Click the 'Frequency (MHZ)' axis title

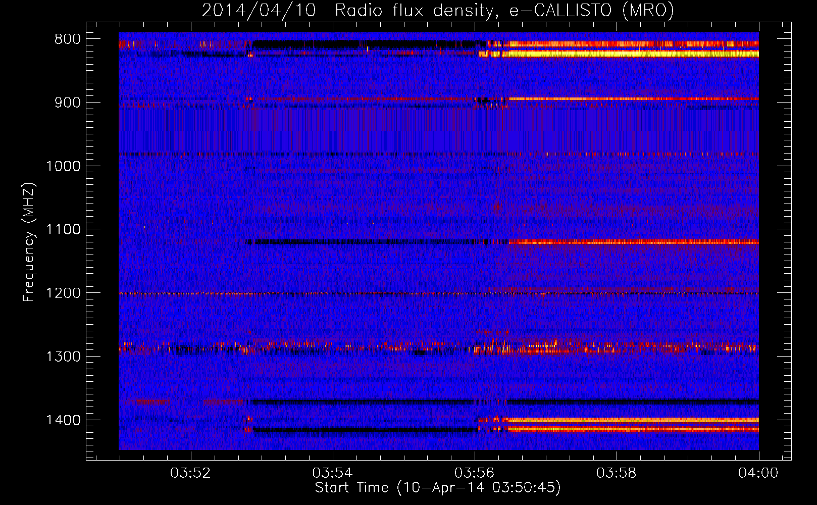pos(29,242)
